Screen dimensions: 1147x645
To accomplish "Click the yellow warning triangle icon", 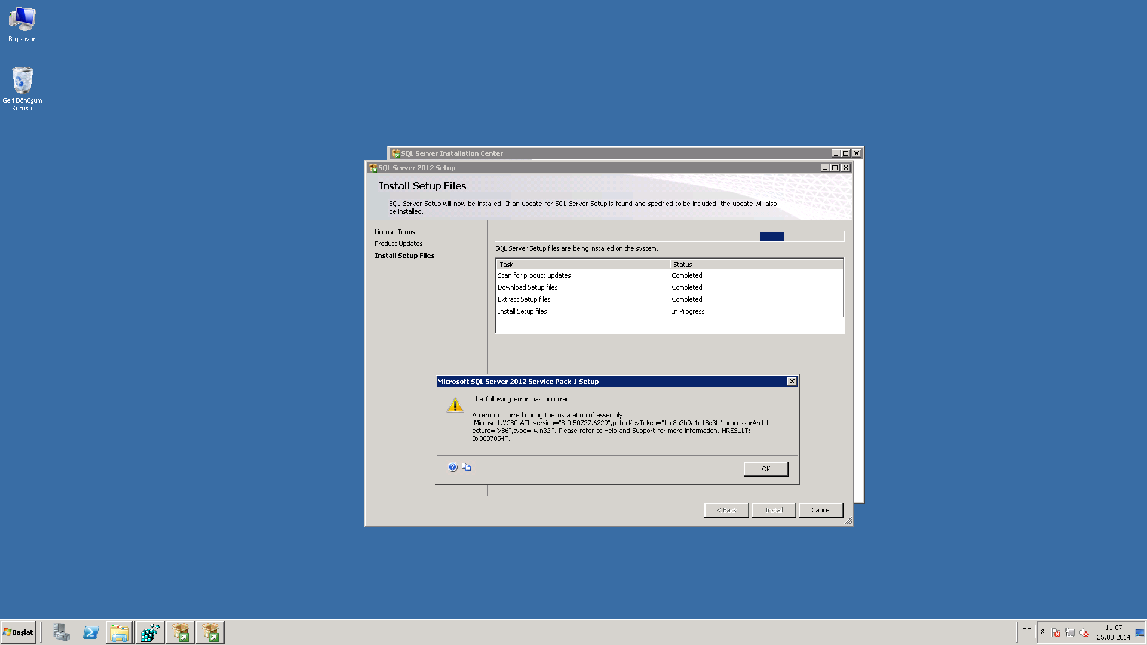I will (x=455, y=406).
